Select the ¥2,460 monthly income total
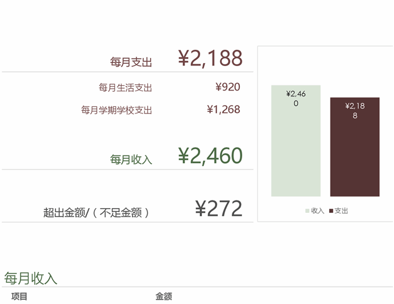394x304 pixels. [x=210, y=156]
